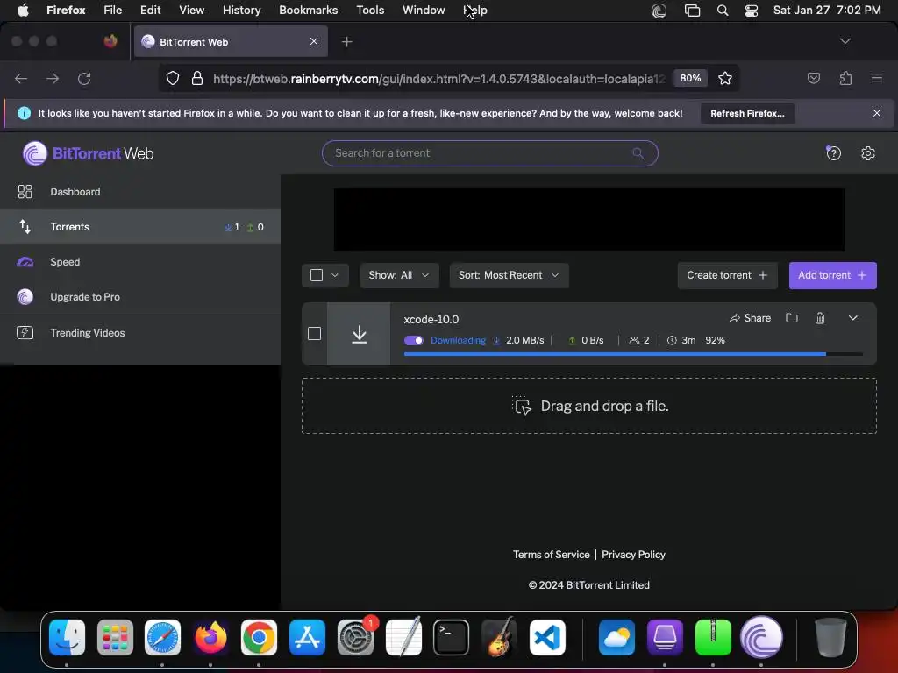898x673 pixels.
Task: Open the File menu
Action: pos(113,11)
